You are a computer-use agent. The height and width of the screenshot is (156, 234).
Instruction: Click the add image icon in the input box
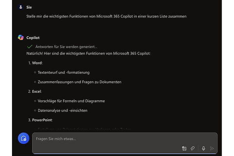pyautogui.click(x=184, y=148)
